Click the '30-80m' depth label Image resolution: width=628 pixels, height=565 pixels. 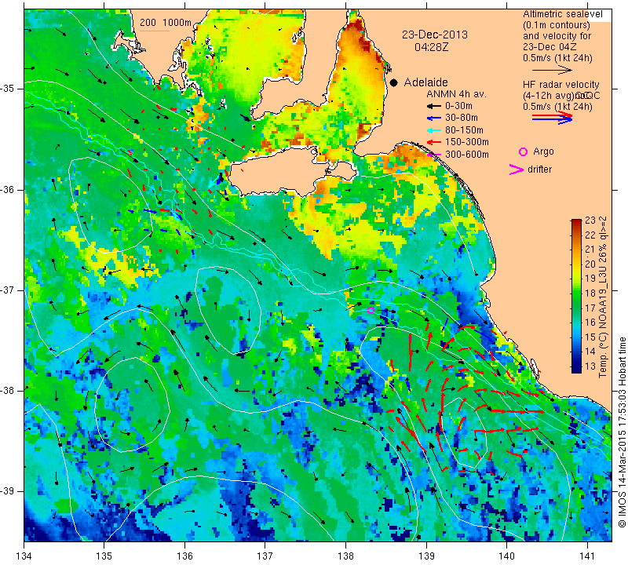(x=462, y=118)
